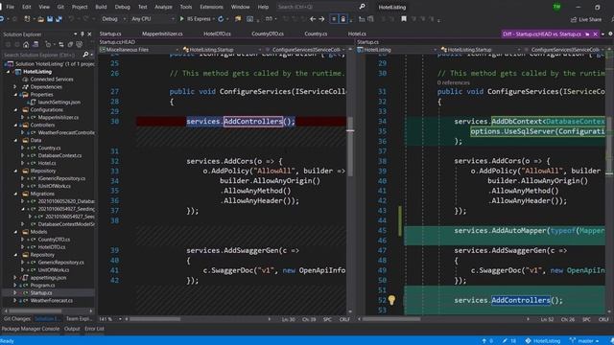This screenshot has width=614, height=345.
Task: Click the Live Share label
Action: (590, 19)
